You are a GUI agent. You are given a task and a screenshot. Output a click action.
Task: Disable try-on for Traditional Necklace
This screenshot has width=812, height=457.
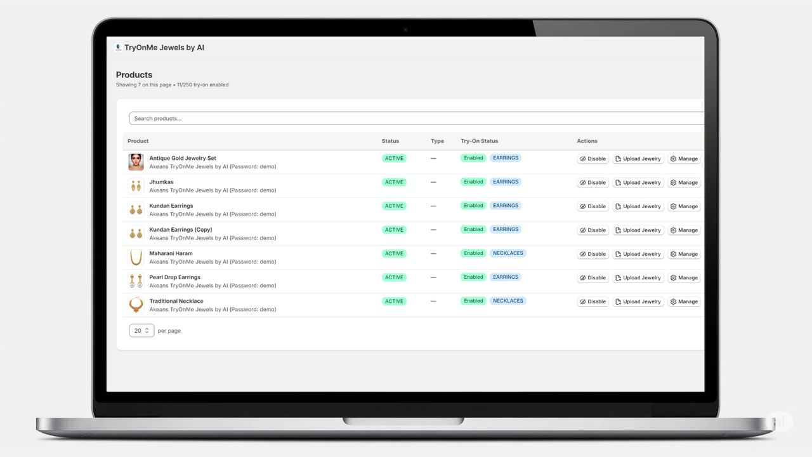[593, 301]
